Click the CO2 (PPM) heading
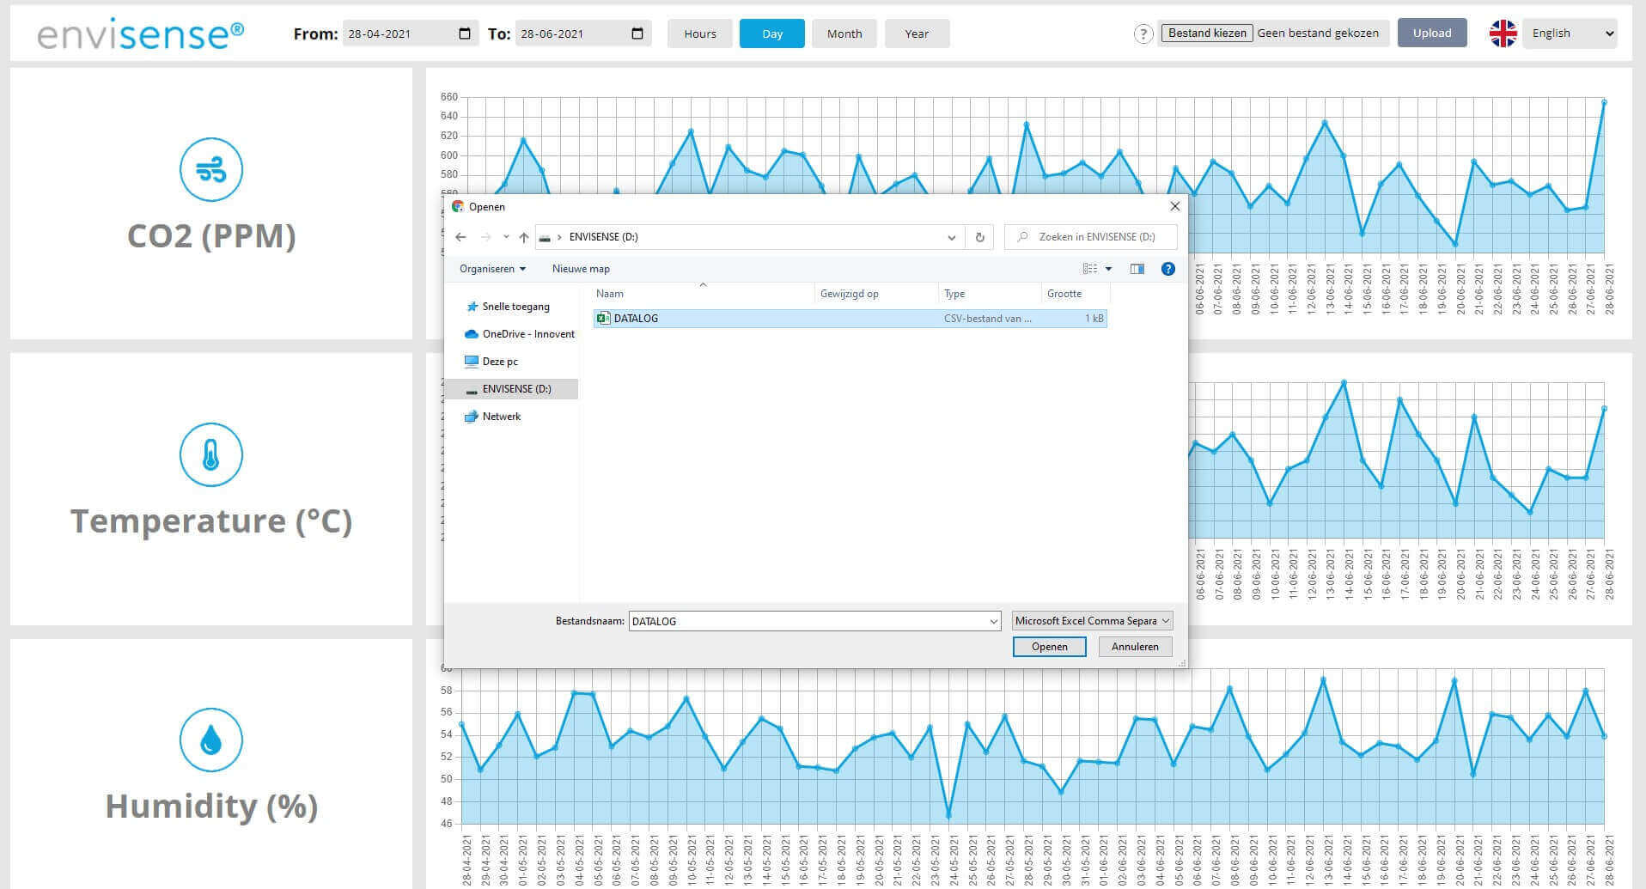Screen dimensions: 1646x889 pyautogui.click(x=211, y=236)
